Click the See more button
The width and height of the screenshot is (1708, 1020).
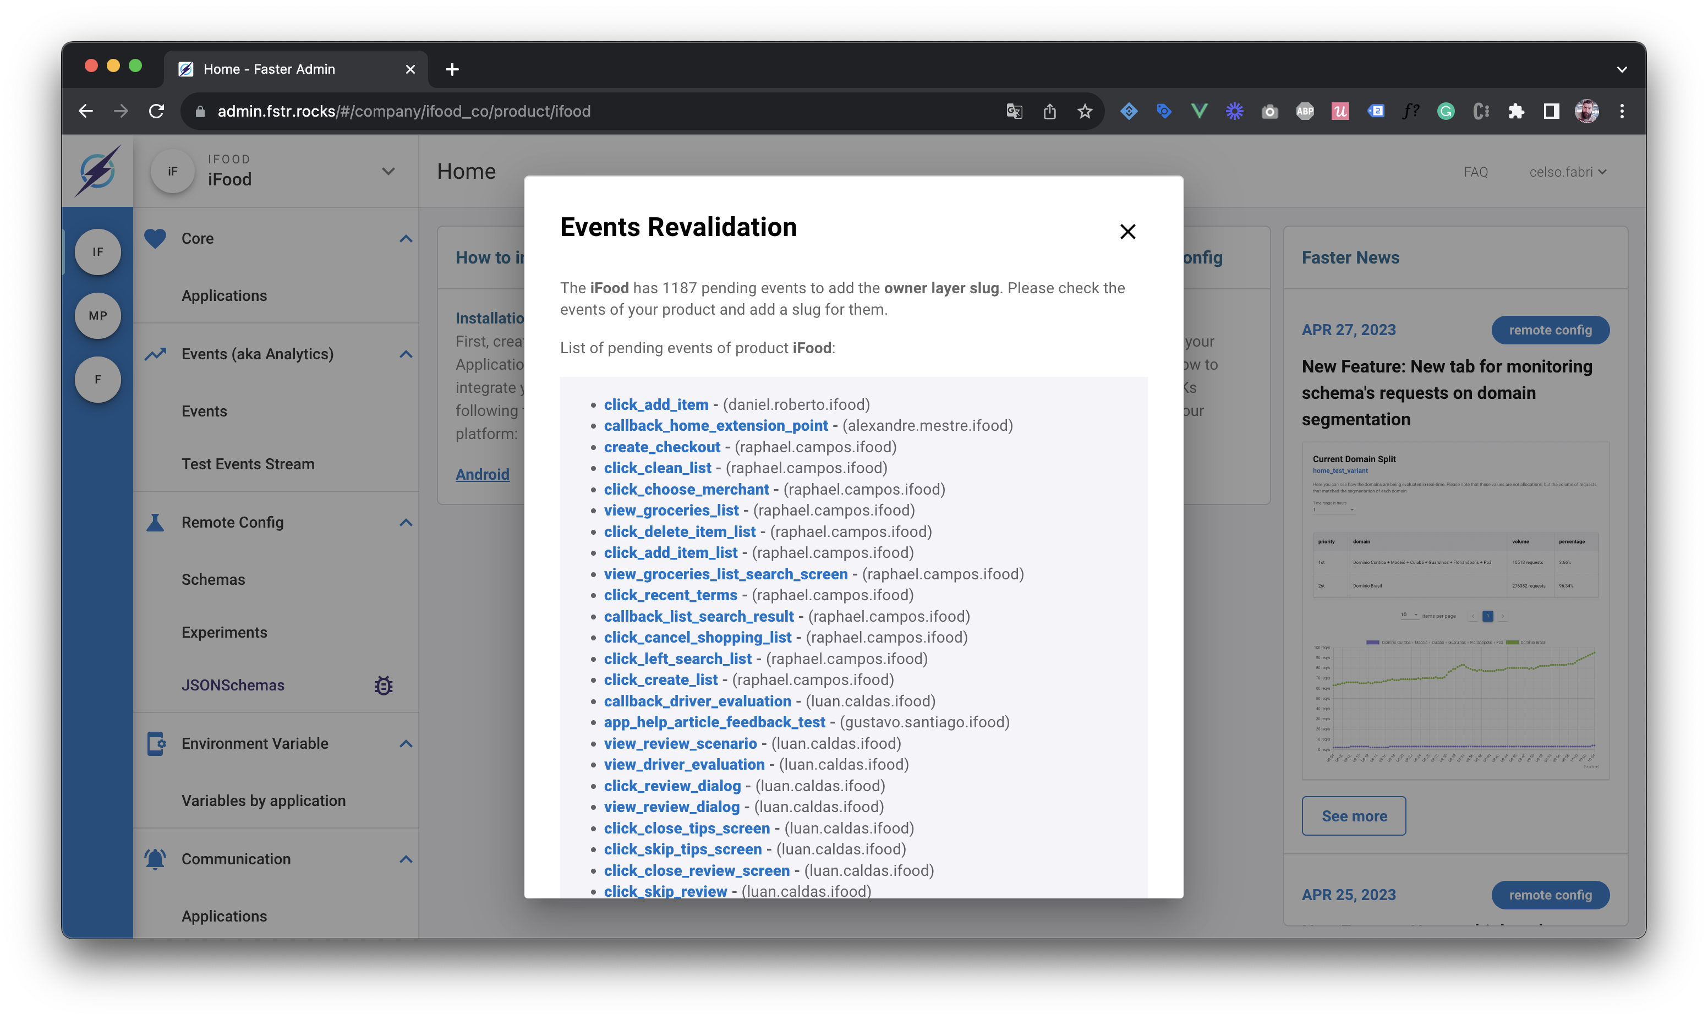(1354, 816)
